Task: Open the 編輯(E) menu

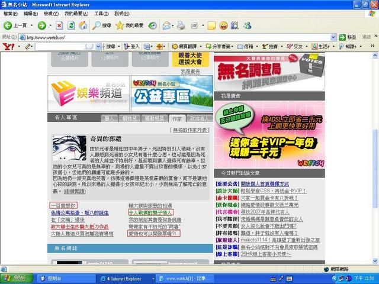Action: coord(30,14)
